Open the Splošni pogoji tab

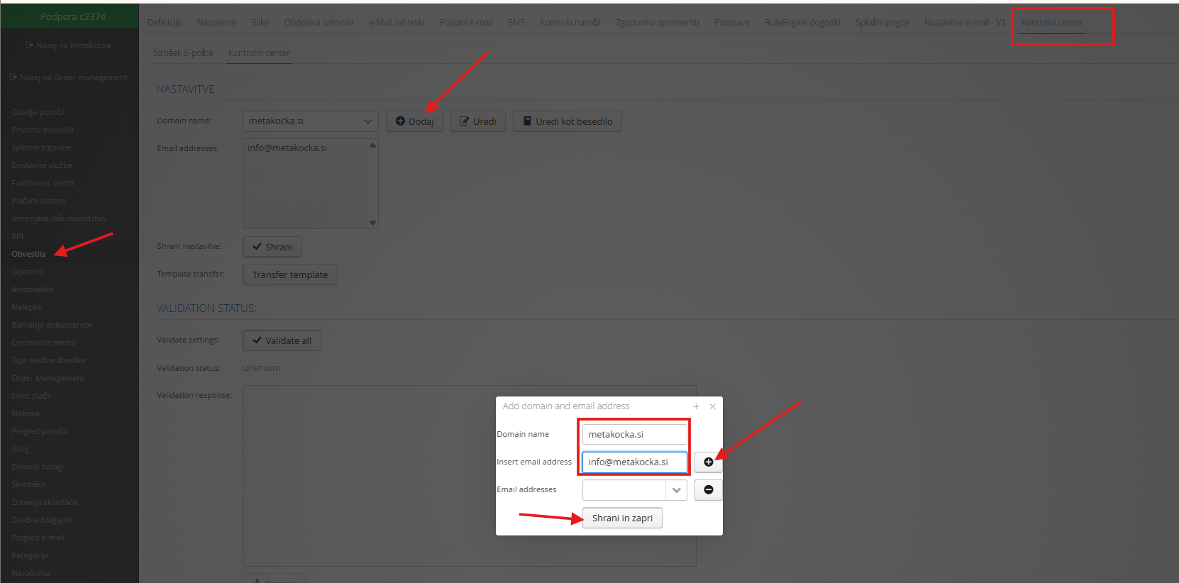[x=882, y=23]
